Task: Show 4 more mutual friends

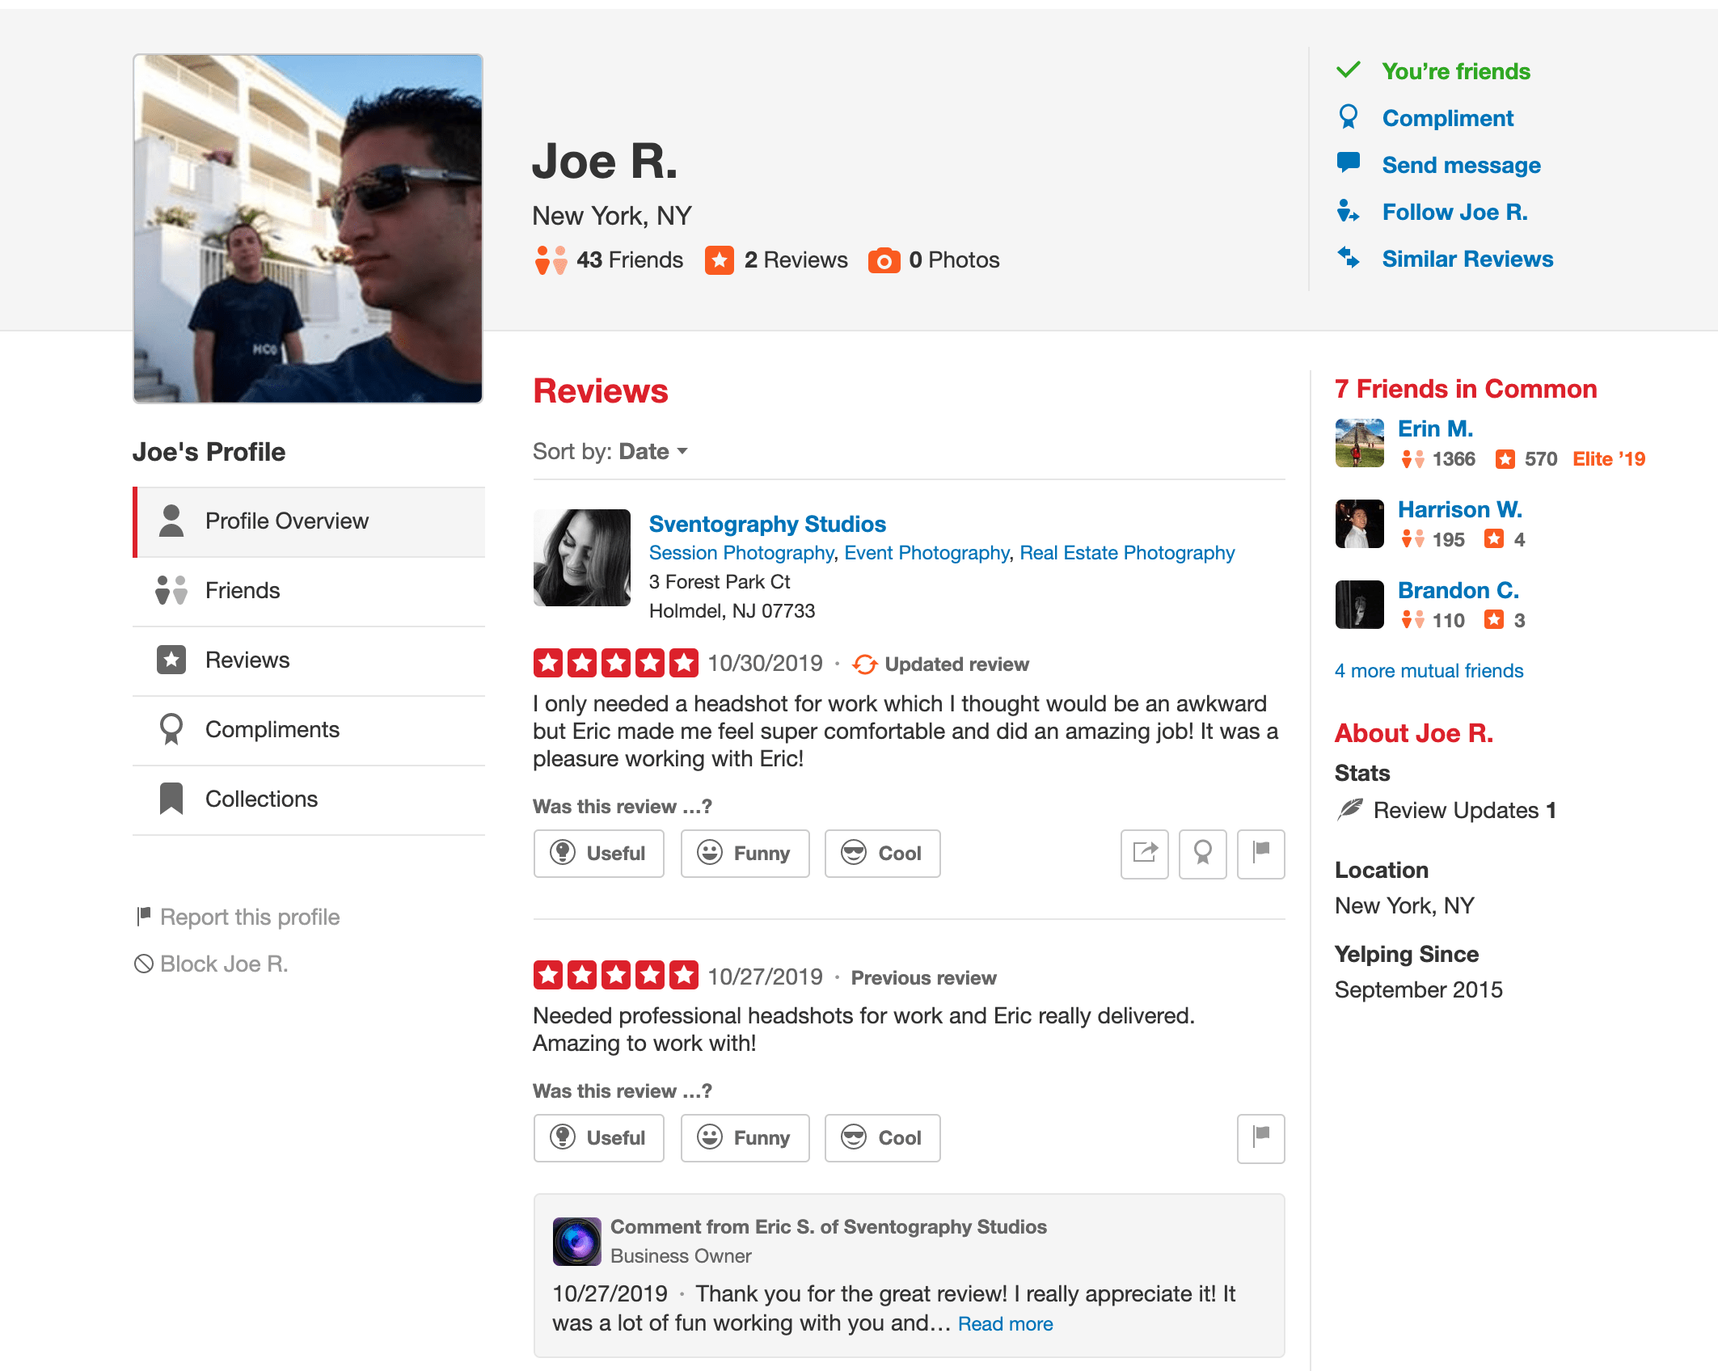Action: (1429, 671)
